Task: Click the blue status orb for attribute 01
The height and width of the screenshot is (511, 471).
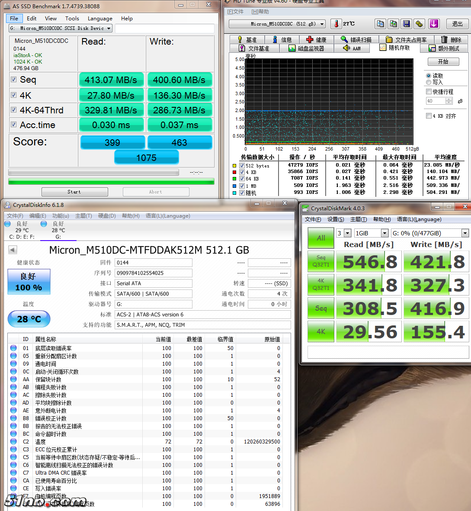Action: (x=13, y=348)
